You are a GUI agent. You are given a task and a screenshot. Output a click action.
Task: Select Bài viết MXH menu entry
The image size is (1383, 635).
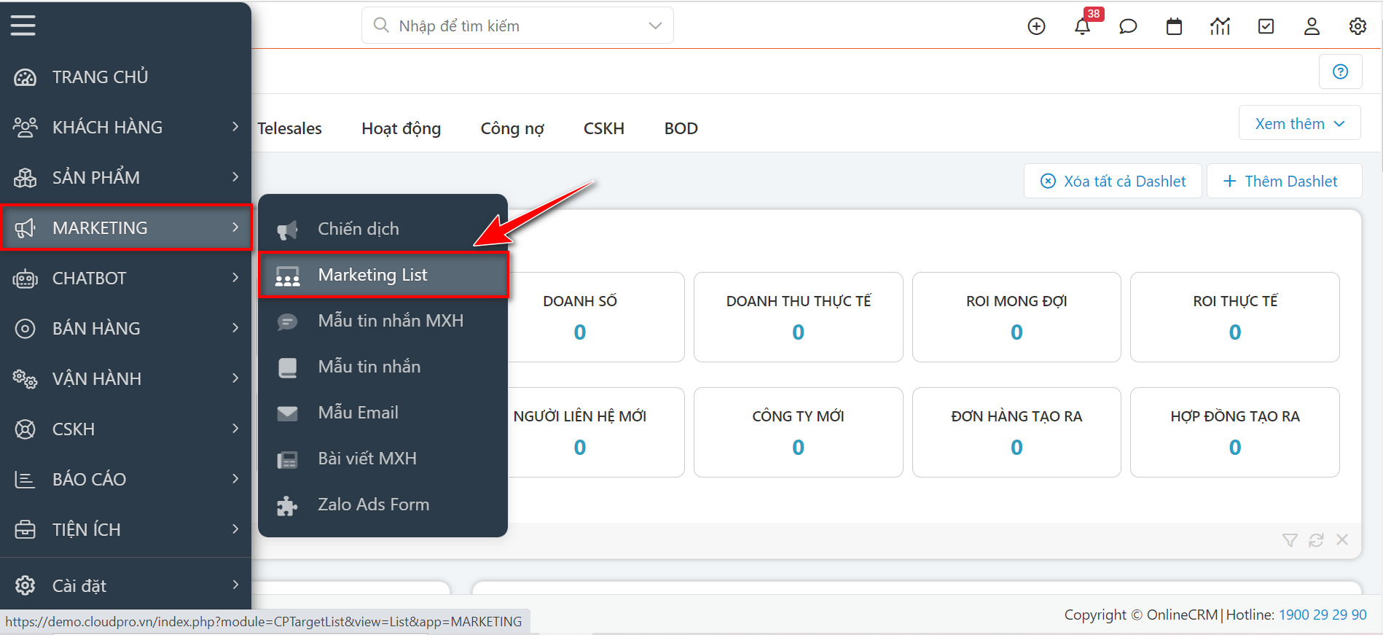[x=383, y=459]
